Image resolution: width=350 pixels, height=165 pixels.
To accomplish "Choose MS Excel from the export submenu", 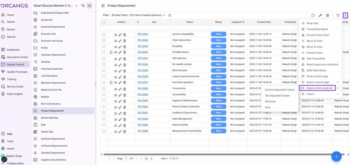I will 270,101.
